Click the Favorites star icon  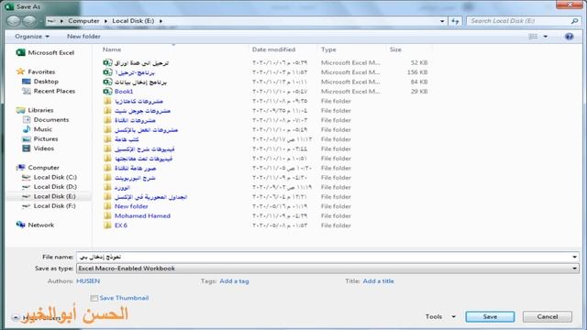(20, 71)
